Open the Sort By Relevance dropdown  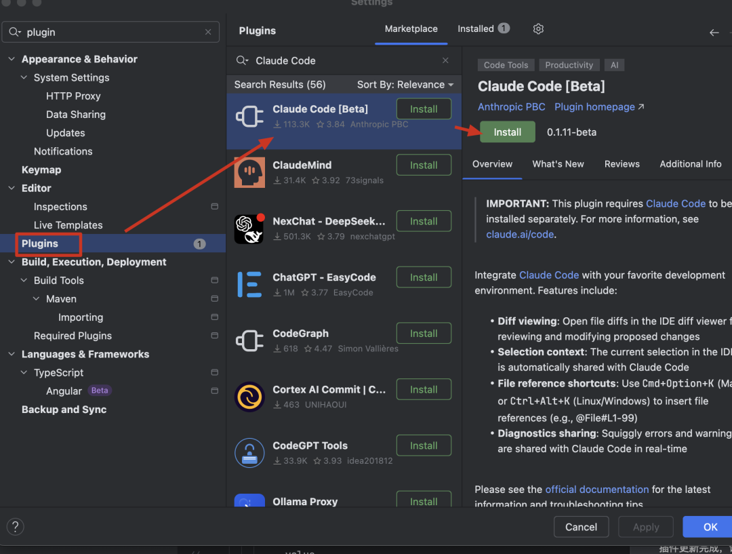(405, 85)
